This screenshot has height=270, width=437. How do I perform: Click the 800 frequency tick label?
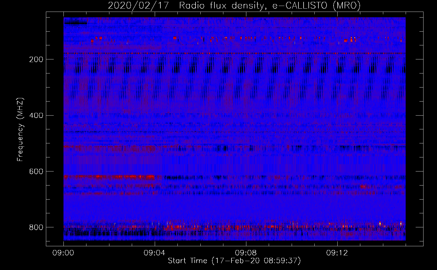pos(36,227)
